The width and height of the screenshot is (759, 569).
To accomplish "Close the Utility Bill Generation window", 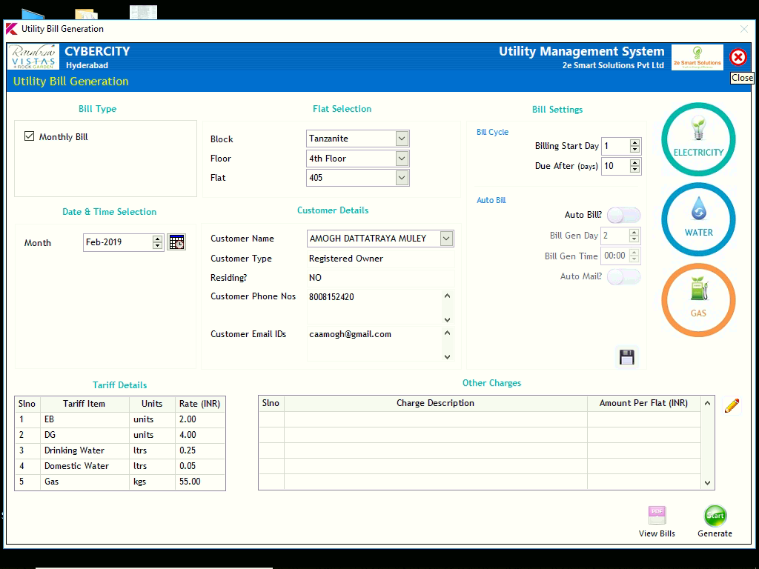I will [744, 29].
